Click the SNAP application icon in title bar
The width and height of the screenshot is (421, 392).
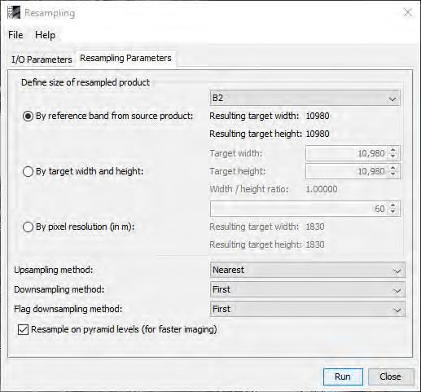tap(14, 12)
